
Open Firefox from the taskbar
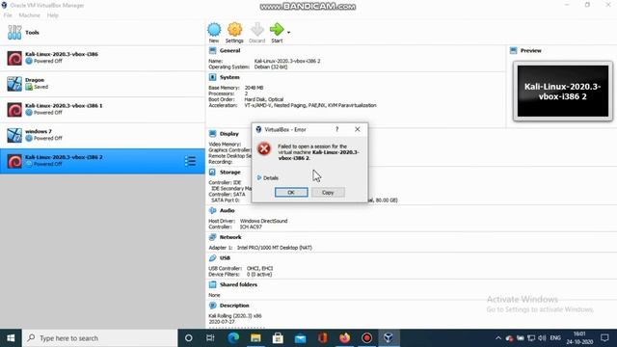coord(345,338)
